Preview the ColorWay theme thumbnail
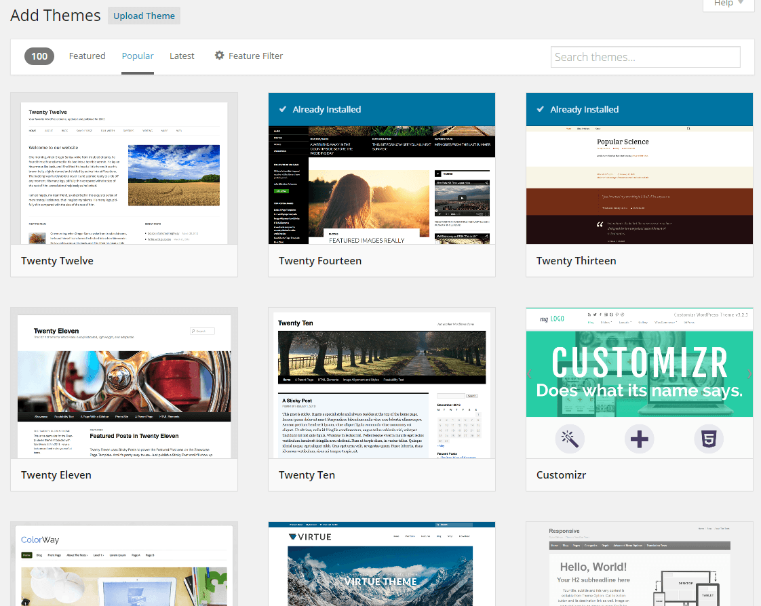 pyautogui.click(x=124, y=564)
